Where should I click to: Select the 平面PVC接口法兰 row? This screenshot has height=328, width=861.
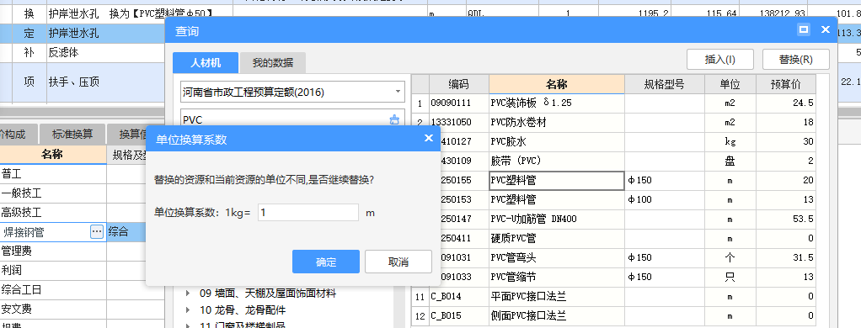[613, 297]
